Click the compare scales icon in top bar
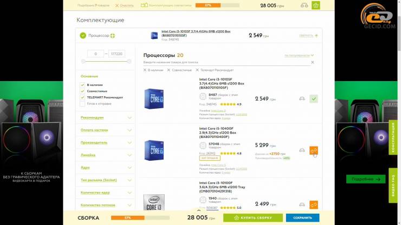This screenshot has width=401, height=225. point(304,5)
